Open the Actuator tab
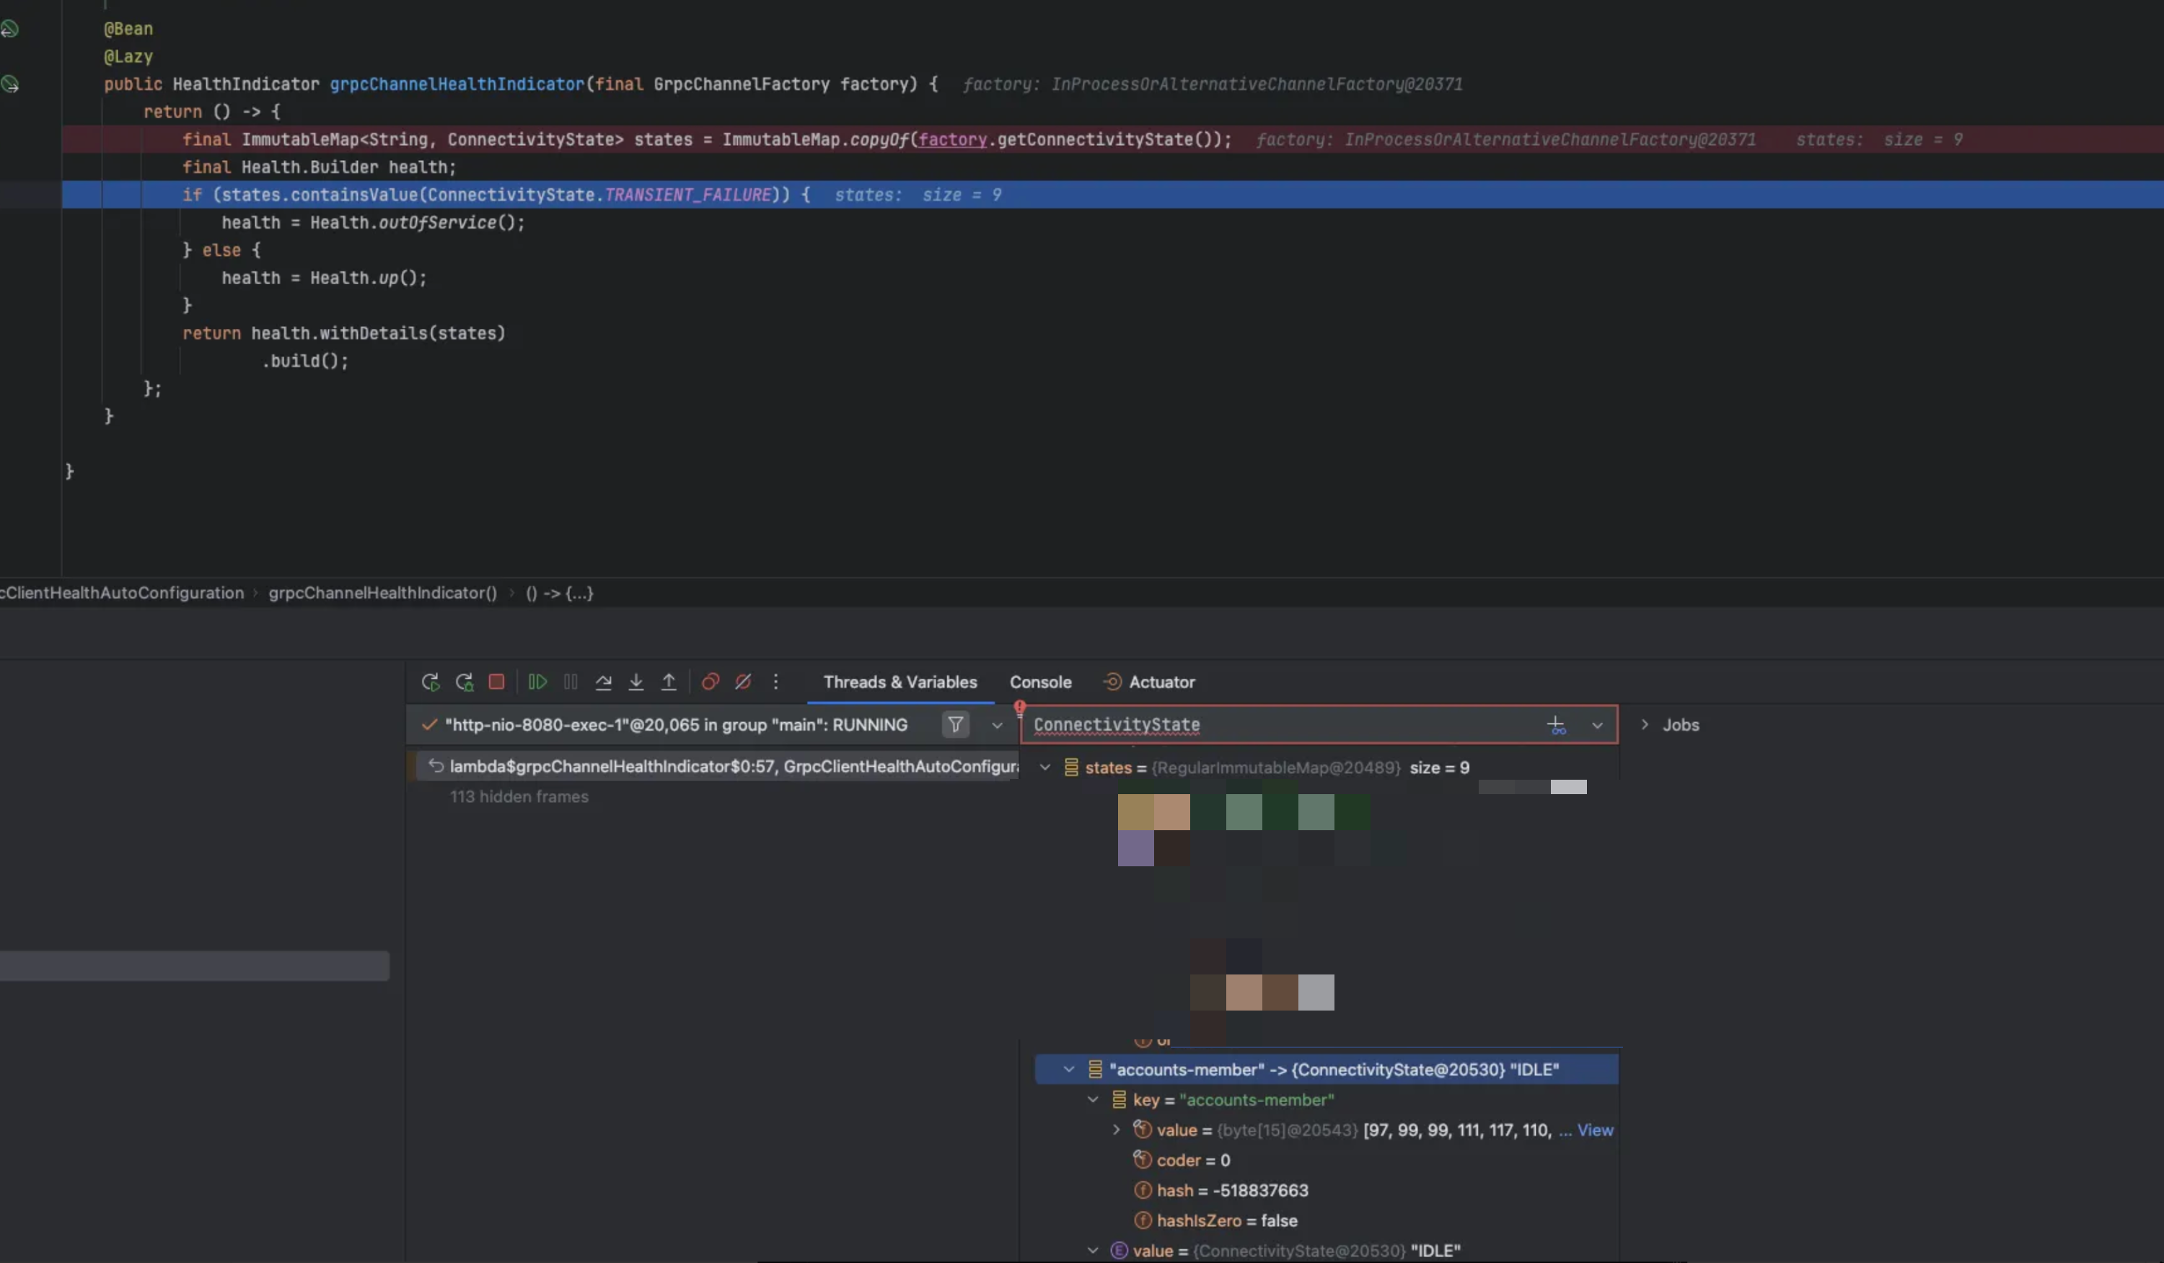Viewport: 2164px width, 1263px height. pyautogui.click(x=1161, y=682)
